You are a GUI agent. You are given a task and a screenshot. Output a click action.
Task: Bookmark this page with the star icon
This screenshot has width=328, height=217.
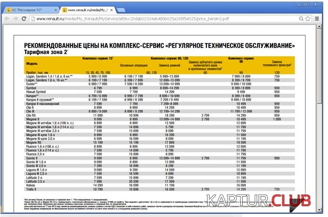[308, 19]
